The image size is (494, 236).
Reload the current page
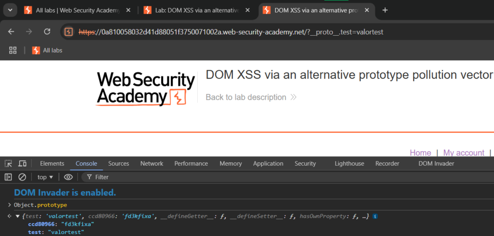click(47, 32)
